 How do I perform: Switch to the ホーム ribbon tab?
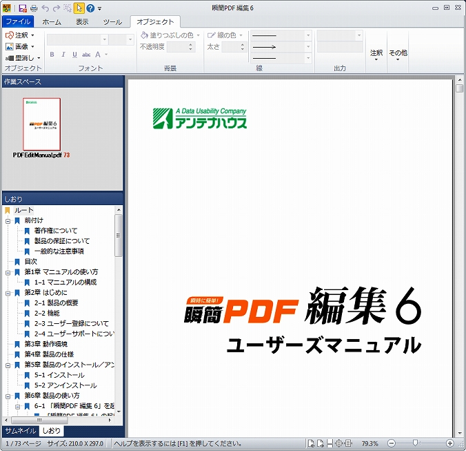tap(52, 21)
